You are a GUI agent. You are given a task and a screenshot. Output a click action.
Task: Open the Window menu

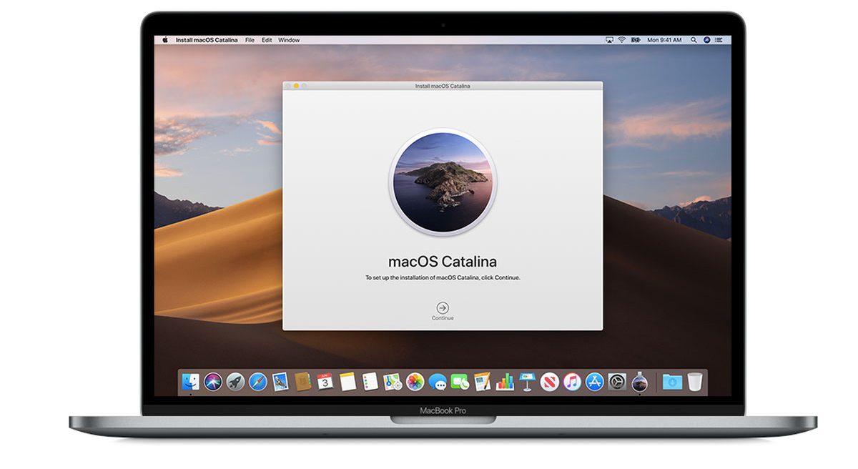click(289, 40)
